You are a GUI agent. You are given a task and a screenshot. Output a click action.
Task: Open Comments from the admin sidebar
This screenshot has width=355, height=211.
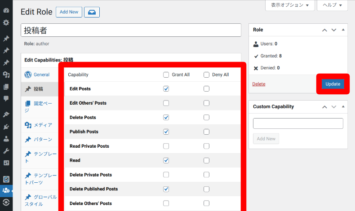coord(6,98)
